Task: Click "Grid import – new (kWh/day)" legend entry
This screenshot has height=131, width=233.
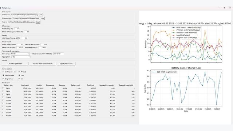Action: [x=186, y=28]
